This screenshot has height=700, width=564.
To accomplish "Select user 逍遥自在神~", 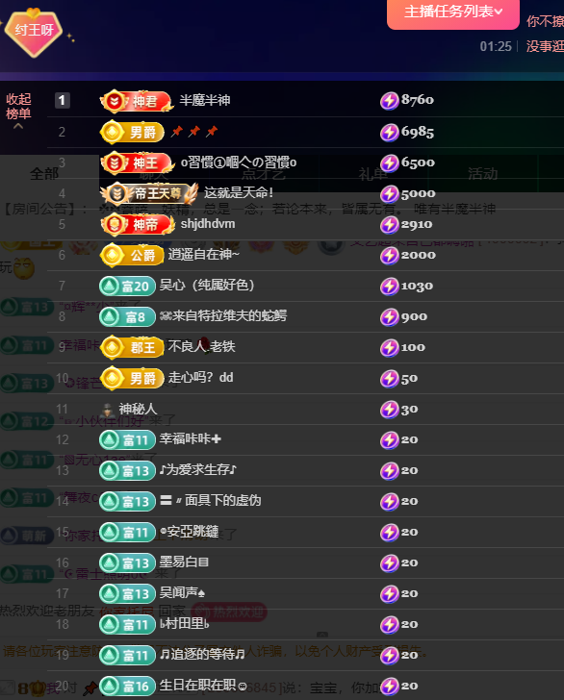I will [x=204, y=255].
